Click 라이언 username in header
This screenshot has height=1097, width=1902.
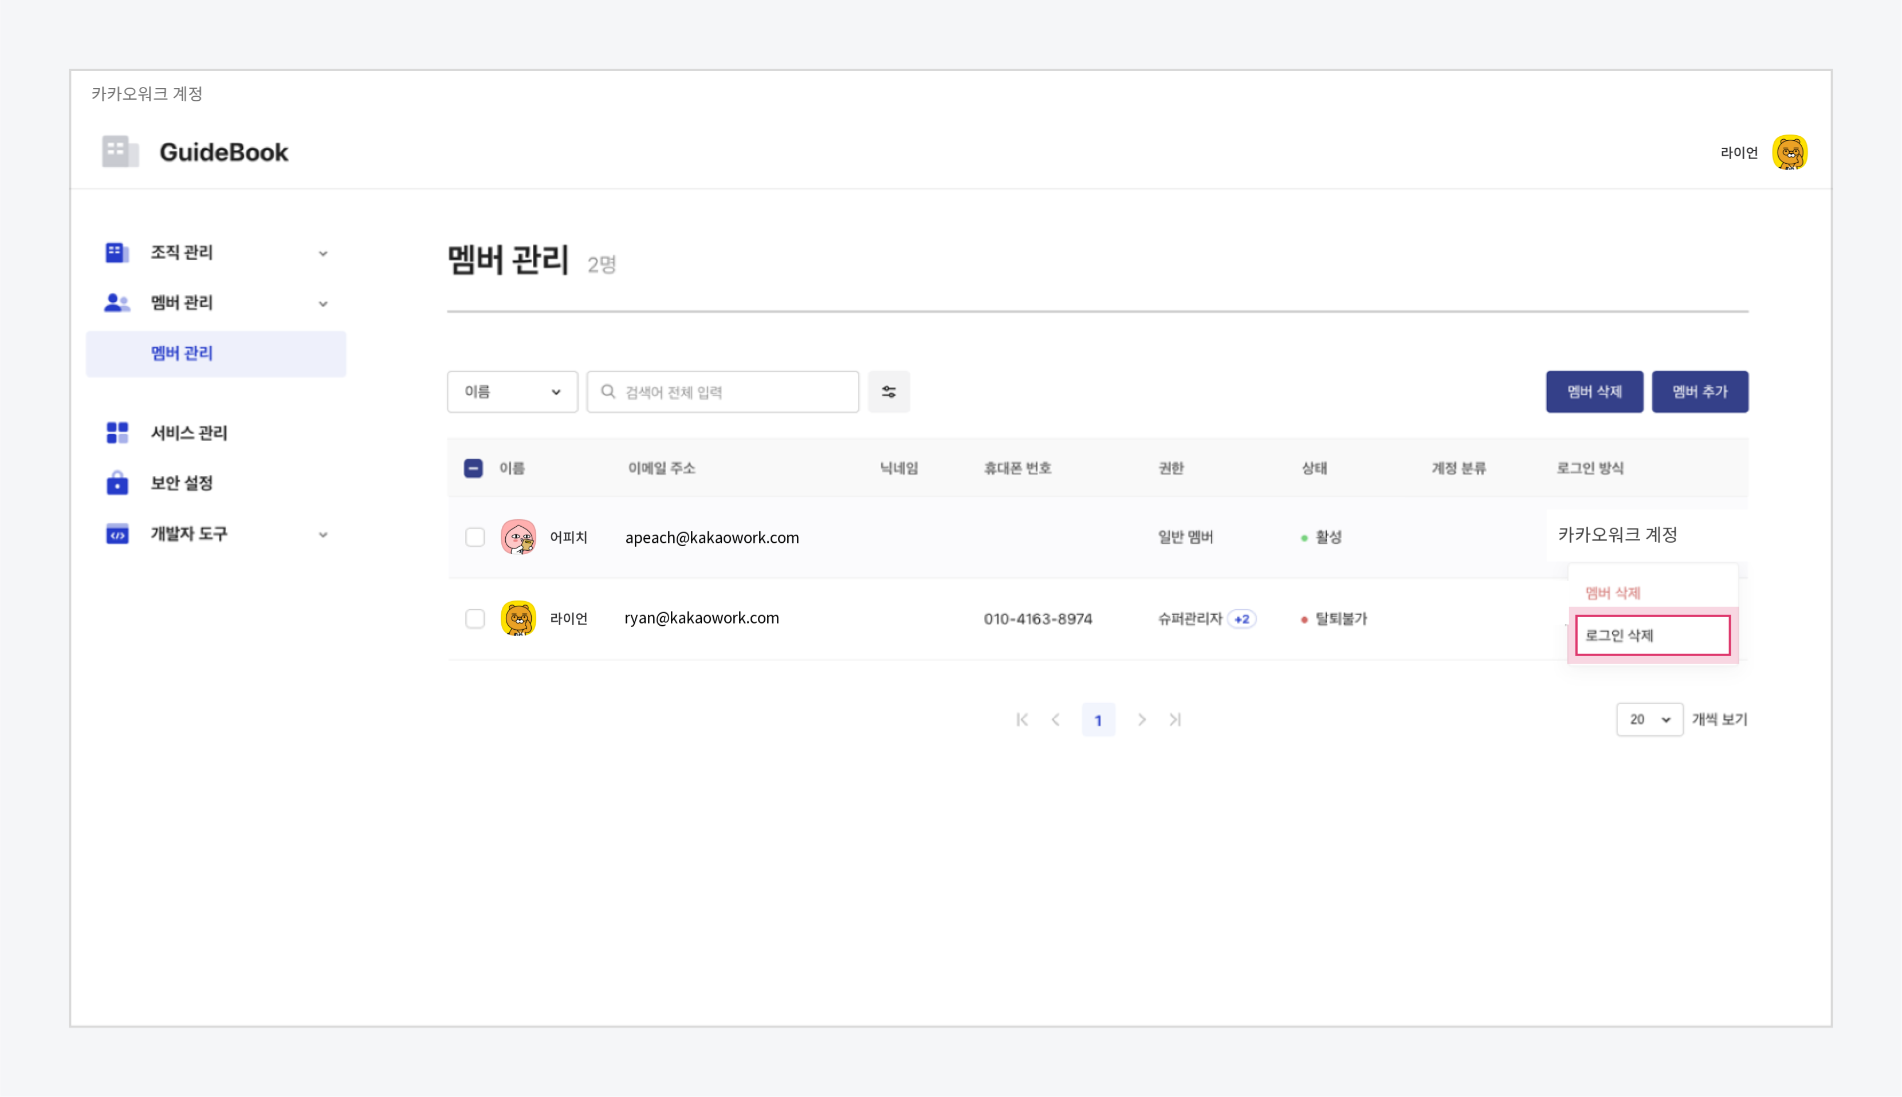pyautogui.click(x=1738, y=153)
